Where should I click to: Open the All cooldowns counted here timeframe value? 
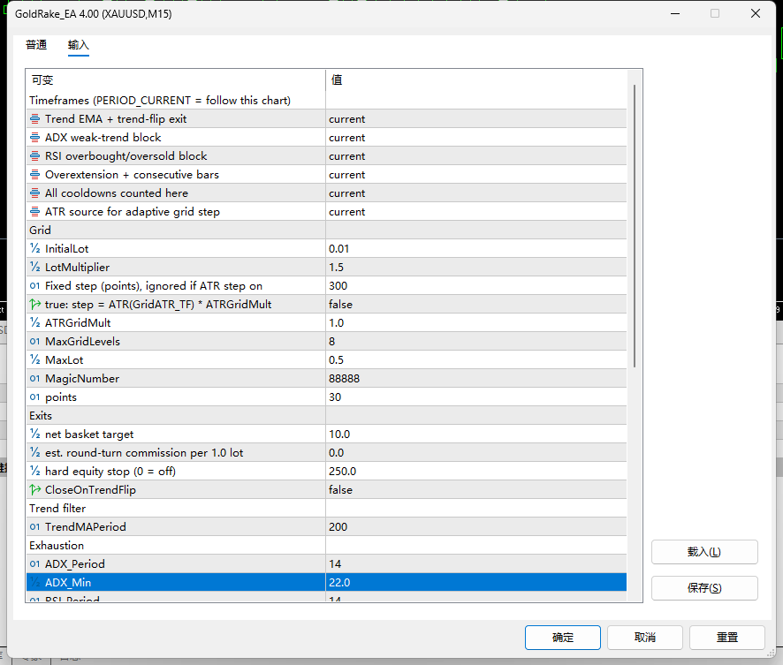[x=475, y=193]
